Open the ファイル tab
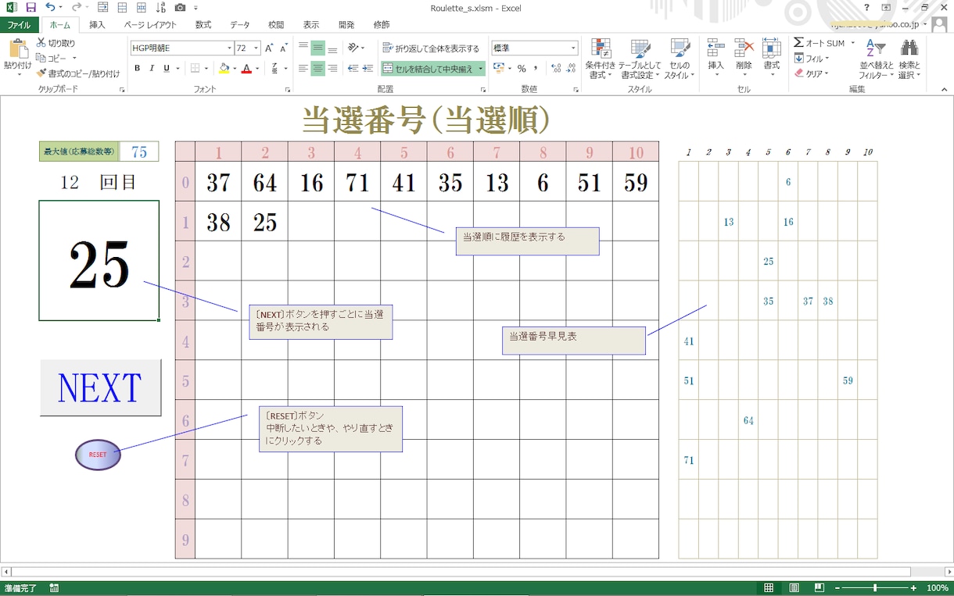This screenshot has height=596, width=954. point(19,25)
